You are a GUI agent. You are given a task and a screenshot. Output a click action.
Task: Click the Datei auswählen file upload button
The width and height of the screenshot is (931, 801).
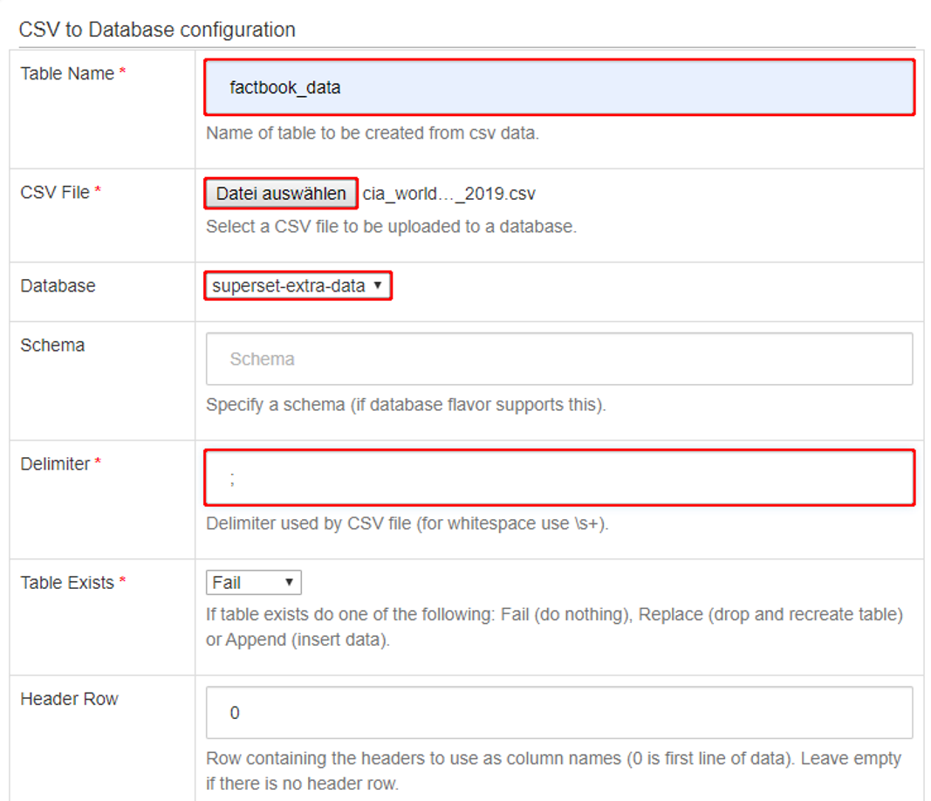coord(280,193)
